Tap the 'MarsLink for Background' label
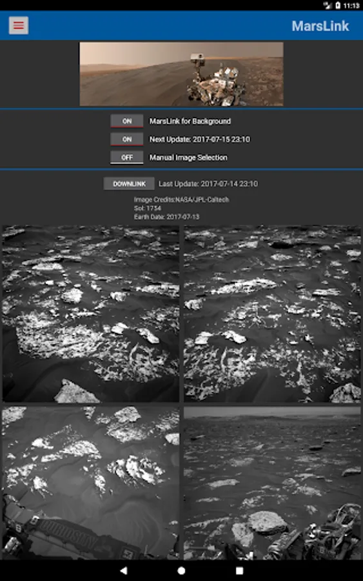The width and height of the screenshot is (363, 581). point(190,121)
